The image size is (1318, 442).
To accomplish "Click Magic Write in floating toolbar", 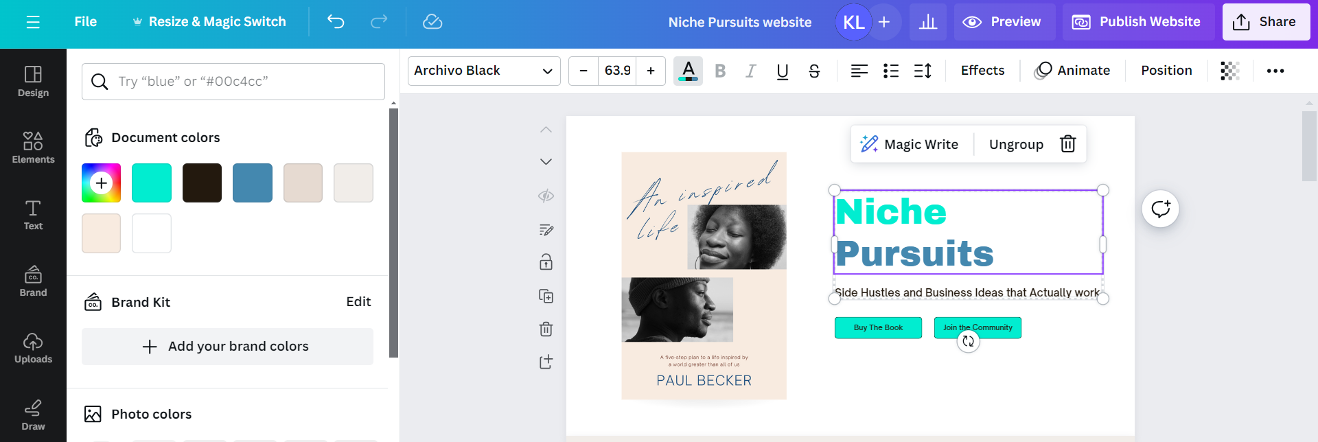I will point(910,144).
